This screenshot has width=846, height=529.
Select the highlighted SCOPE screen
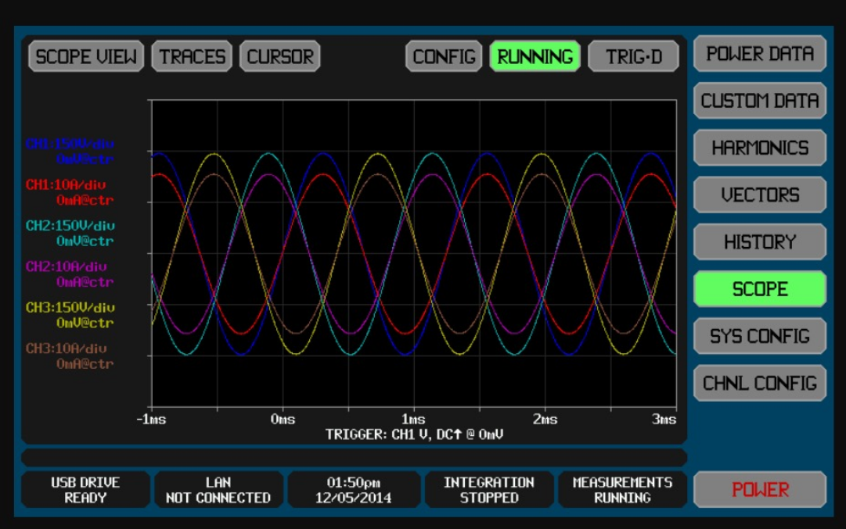click(760, 289)
